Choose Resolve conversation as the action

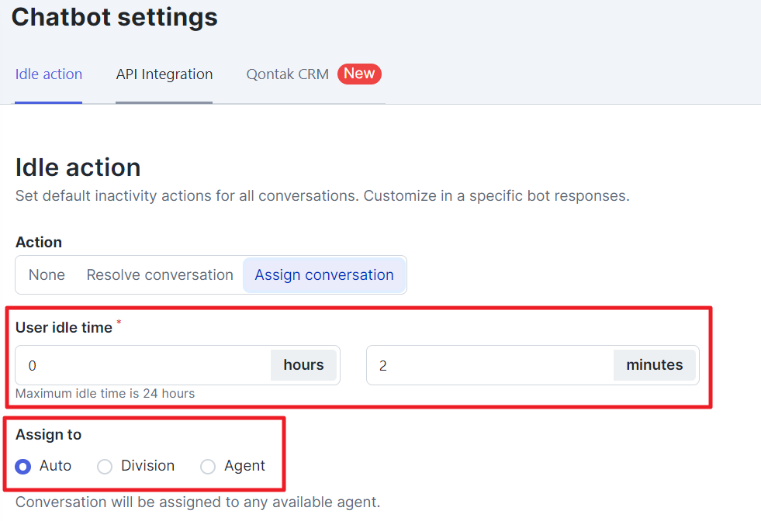coord(160,274)
